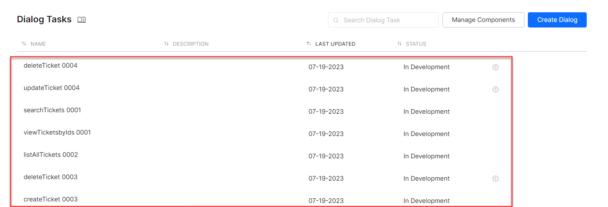Click the sort arrows beside LAST UPDATED

(309, 44)
